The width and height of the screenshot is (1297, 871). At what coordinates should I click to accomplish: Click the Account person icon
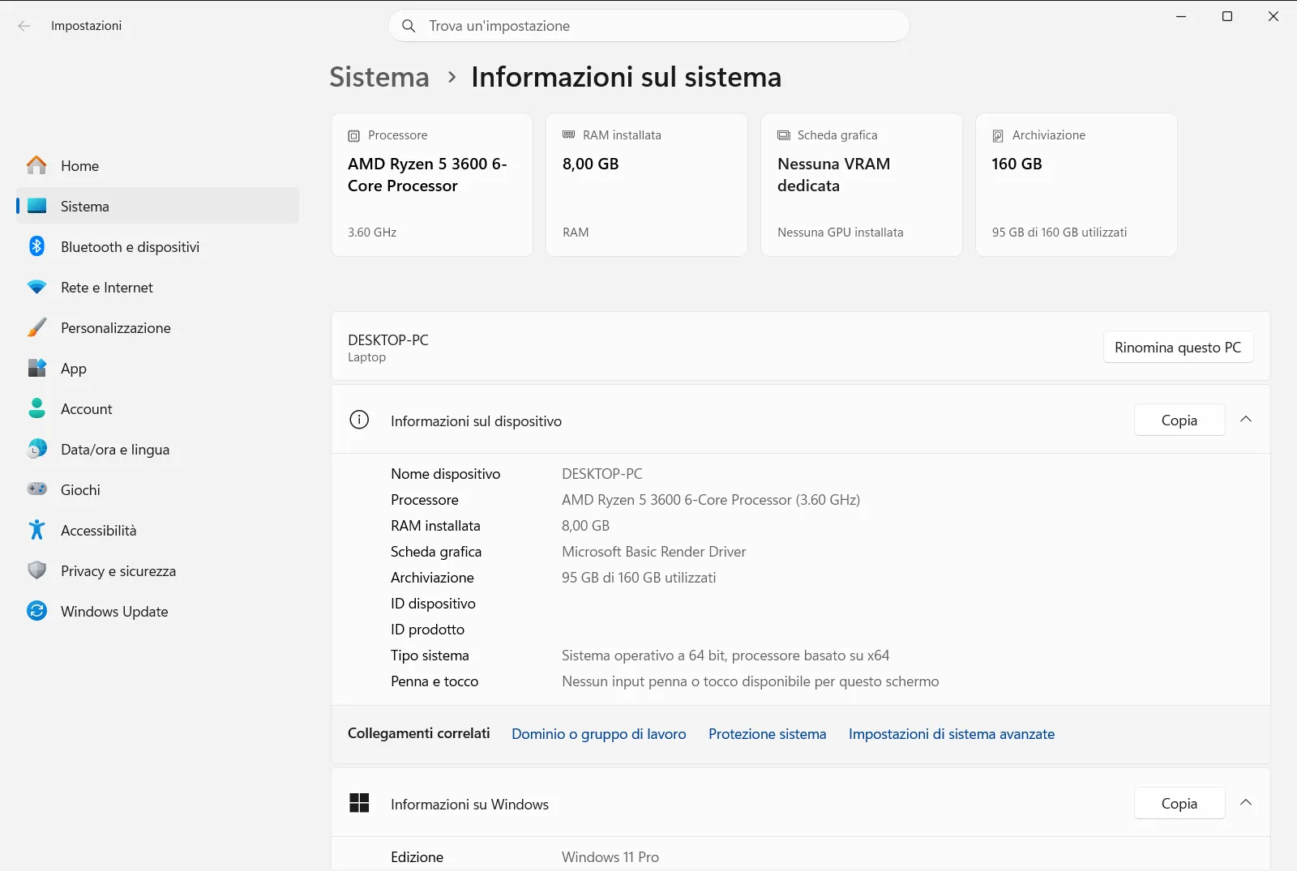tap(36, 408)
